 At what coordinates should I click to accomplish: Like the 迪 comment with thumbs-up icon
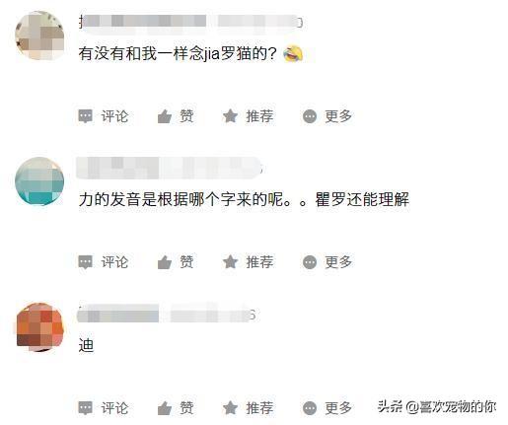click(x=165, y=408)
